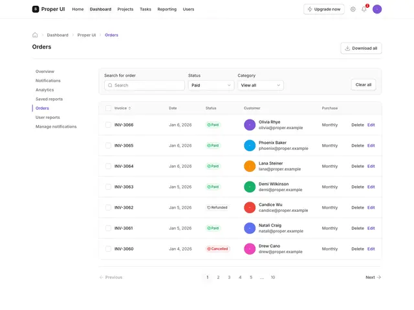Check the box for INV-3062
Viewport: 414px width, 310px height.
coord(108,207)
